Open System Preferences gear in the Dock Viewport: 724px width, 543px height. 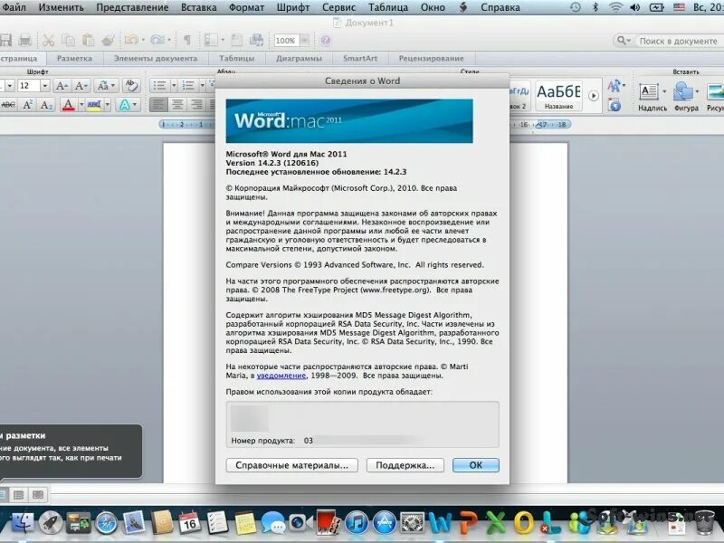pos(412,523)
